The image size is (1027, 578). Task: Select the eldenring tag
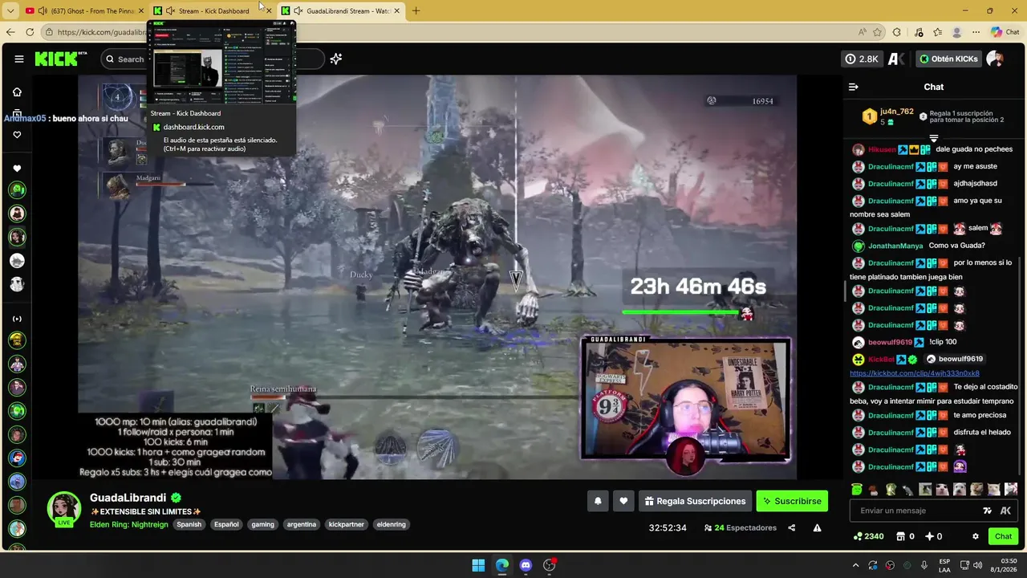[x=392, y=524]
